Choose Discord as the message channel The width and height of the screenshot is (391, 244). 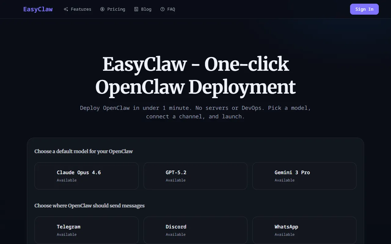pos(195,230)
